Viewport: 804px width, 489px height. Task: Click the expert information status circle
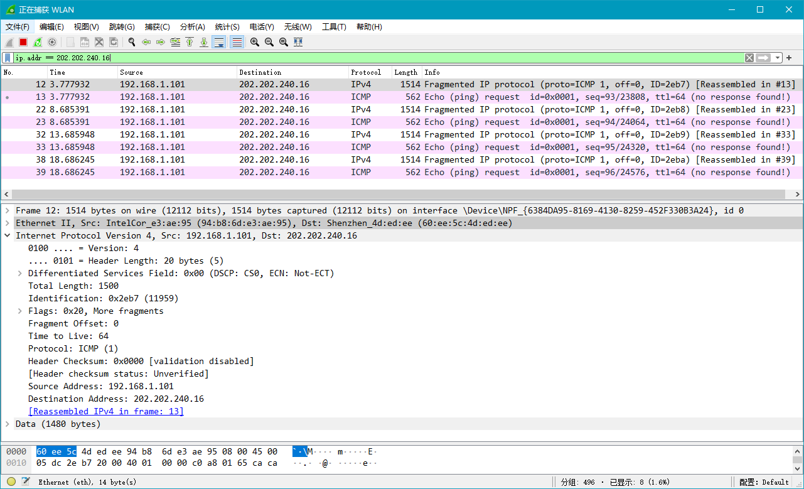pyautogui.click(x=11, y=481)
